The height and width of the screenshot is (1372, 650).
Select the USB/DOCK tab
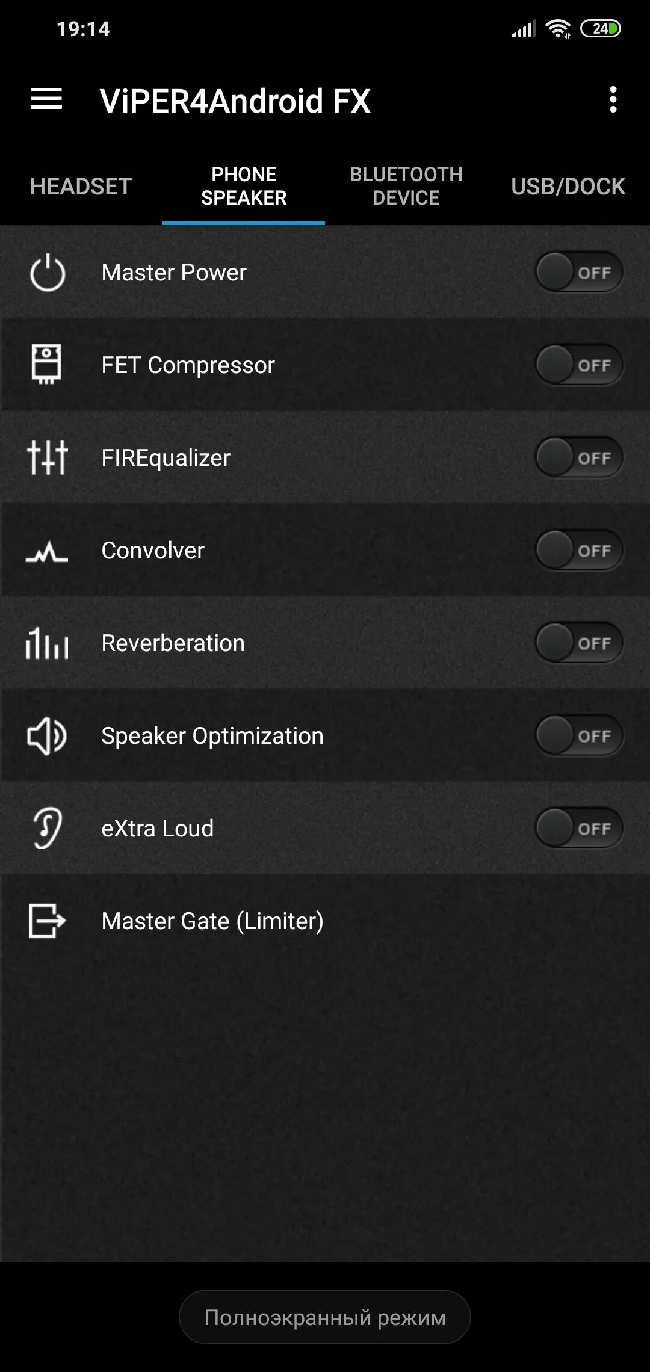[568, 187]
